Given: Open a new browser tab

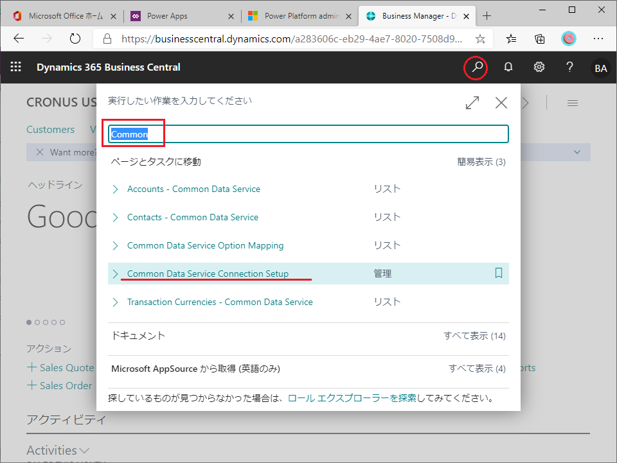Looking at the screenshot, I should click(487, 15).
